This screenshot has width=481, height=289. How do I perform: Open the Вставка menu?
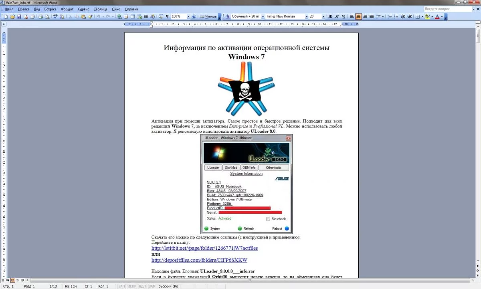pos(50,9)
